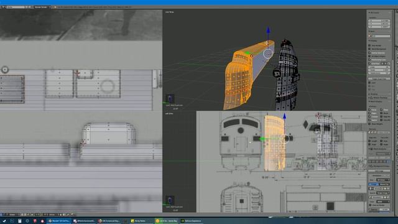Toggle the World Background checkbox
The width and height of the screenshot is (398, 224).
click(x=370, y=49)
